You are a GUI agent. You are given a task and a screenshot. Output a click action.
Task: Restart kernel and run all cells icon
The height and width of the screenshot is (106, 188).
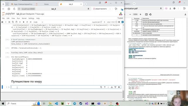[x=31, y=22]
